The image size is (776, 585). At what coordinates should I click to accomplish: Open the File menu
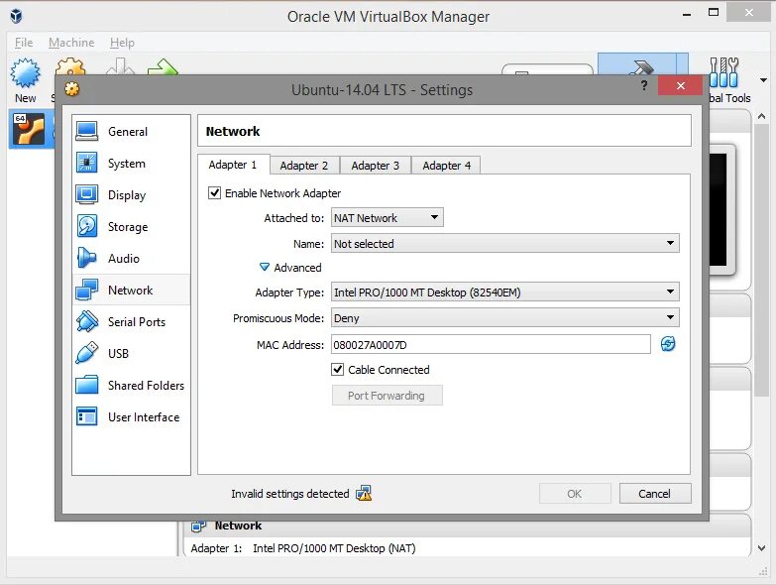click(24, 43)
